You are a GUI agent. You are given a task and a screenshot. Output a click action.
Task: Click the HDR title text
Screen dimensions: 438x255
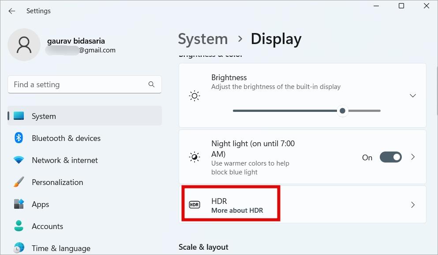point(219,201)
